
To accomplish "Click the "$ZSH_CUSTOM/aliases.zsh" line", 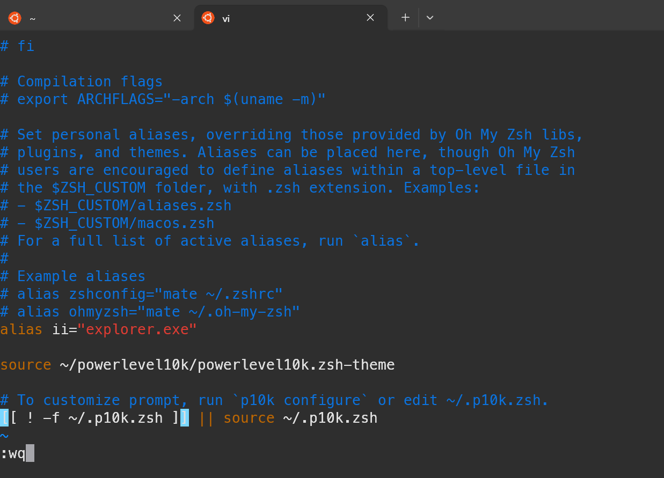I will (x=116, y=205).
